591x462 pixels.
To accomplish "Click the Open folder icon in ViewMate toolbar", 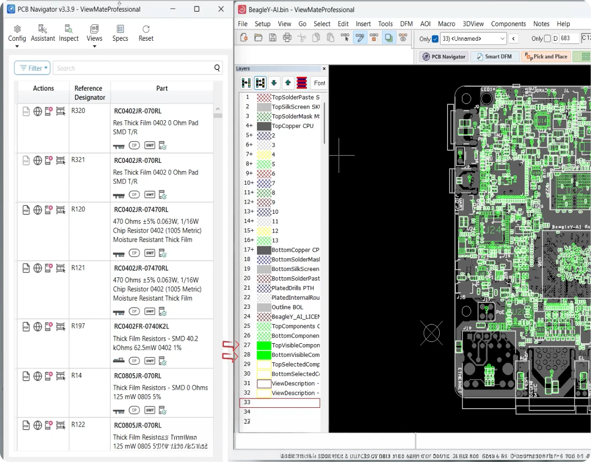I will point(258,37).
